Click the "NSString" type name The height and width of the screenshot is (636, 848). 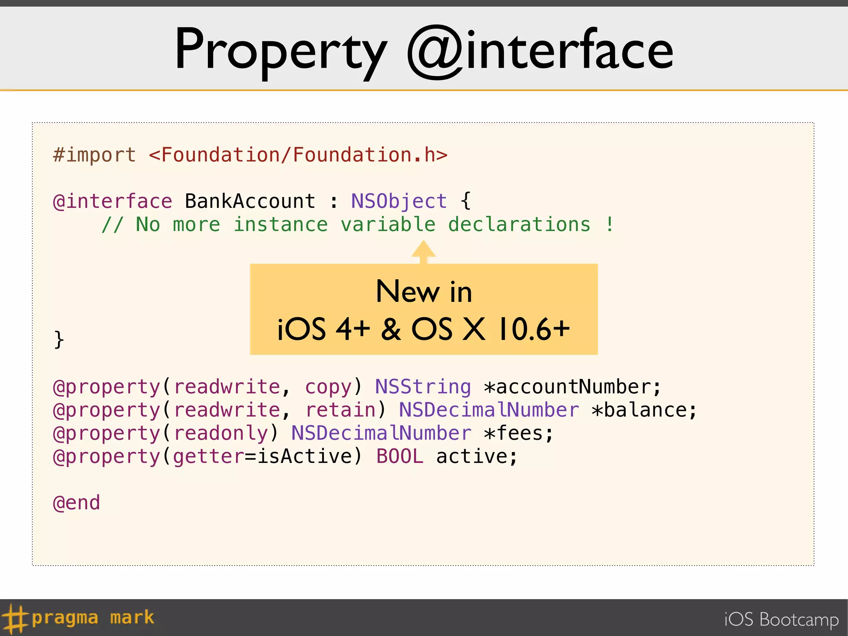423,387
